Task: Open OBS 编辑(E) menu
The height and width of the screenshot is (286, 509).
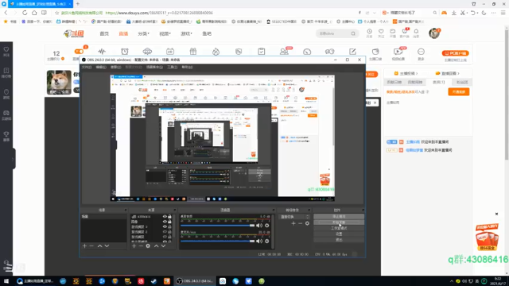Action: 101,67
